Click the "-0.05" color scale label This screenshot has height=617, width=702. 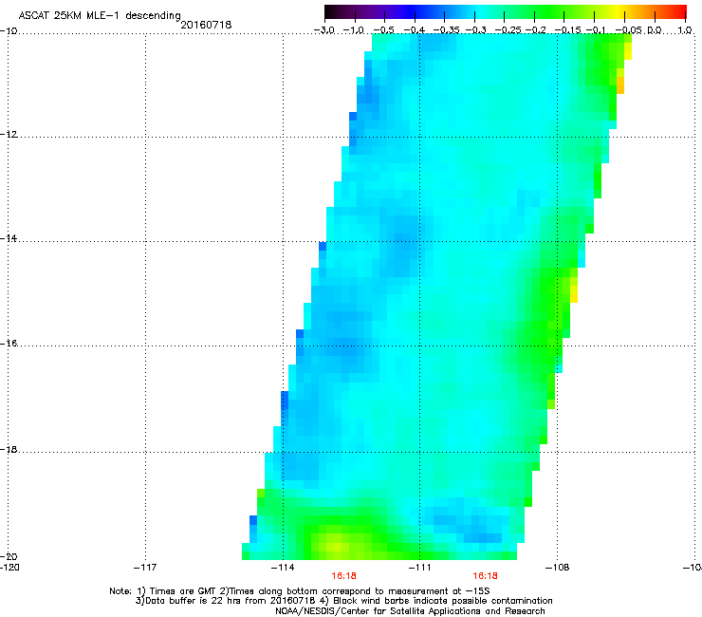click(628, 30)
